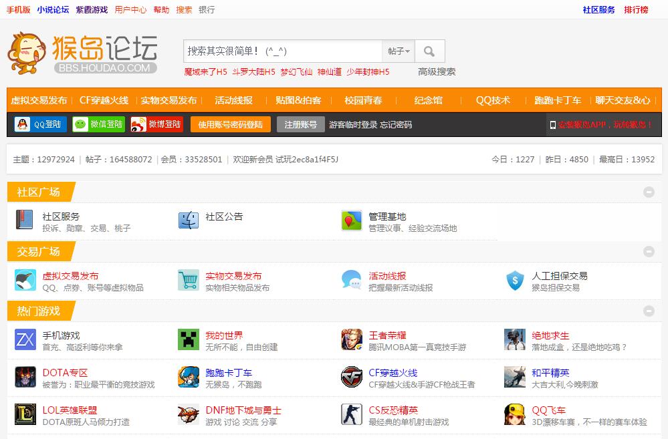
Task: Click the 社区服务 book icon
Action: click(25, 221)
